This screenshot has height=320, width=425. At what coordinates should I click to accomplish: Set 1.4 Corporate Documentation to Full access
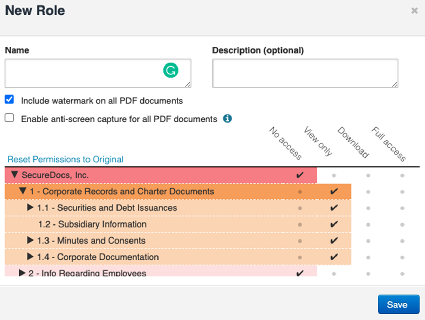pyautogui.click(x=402, y=258)
